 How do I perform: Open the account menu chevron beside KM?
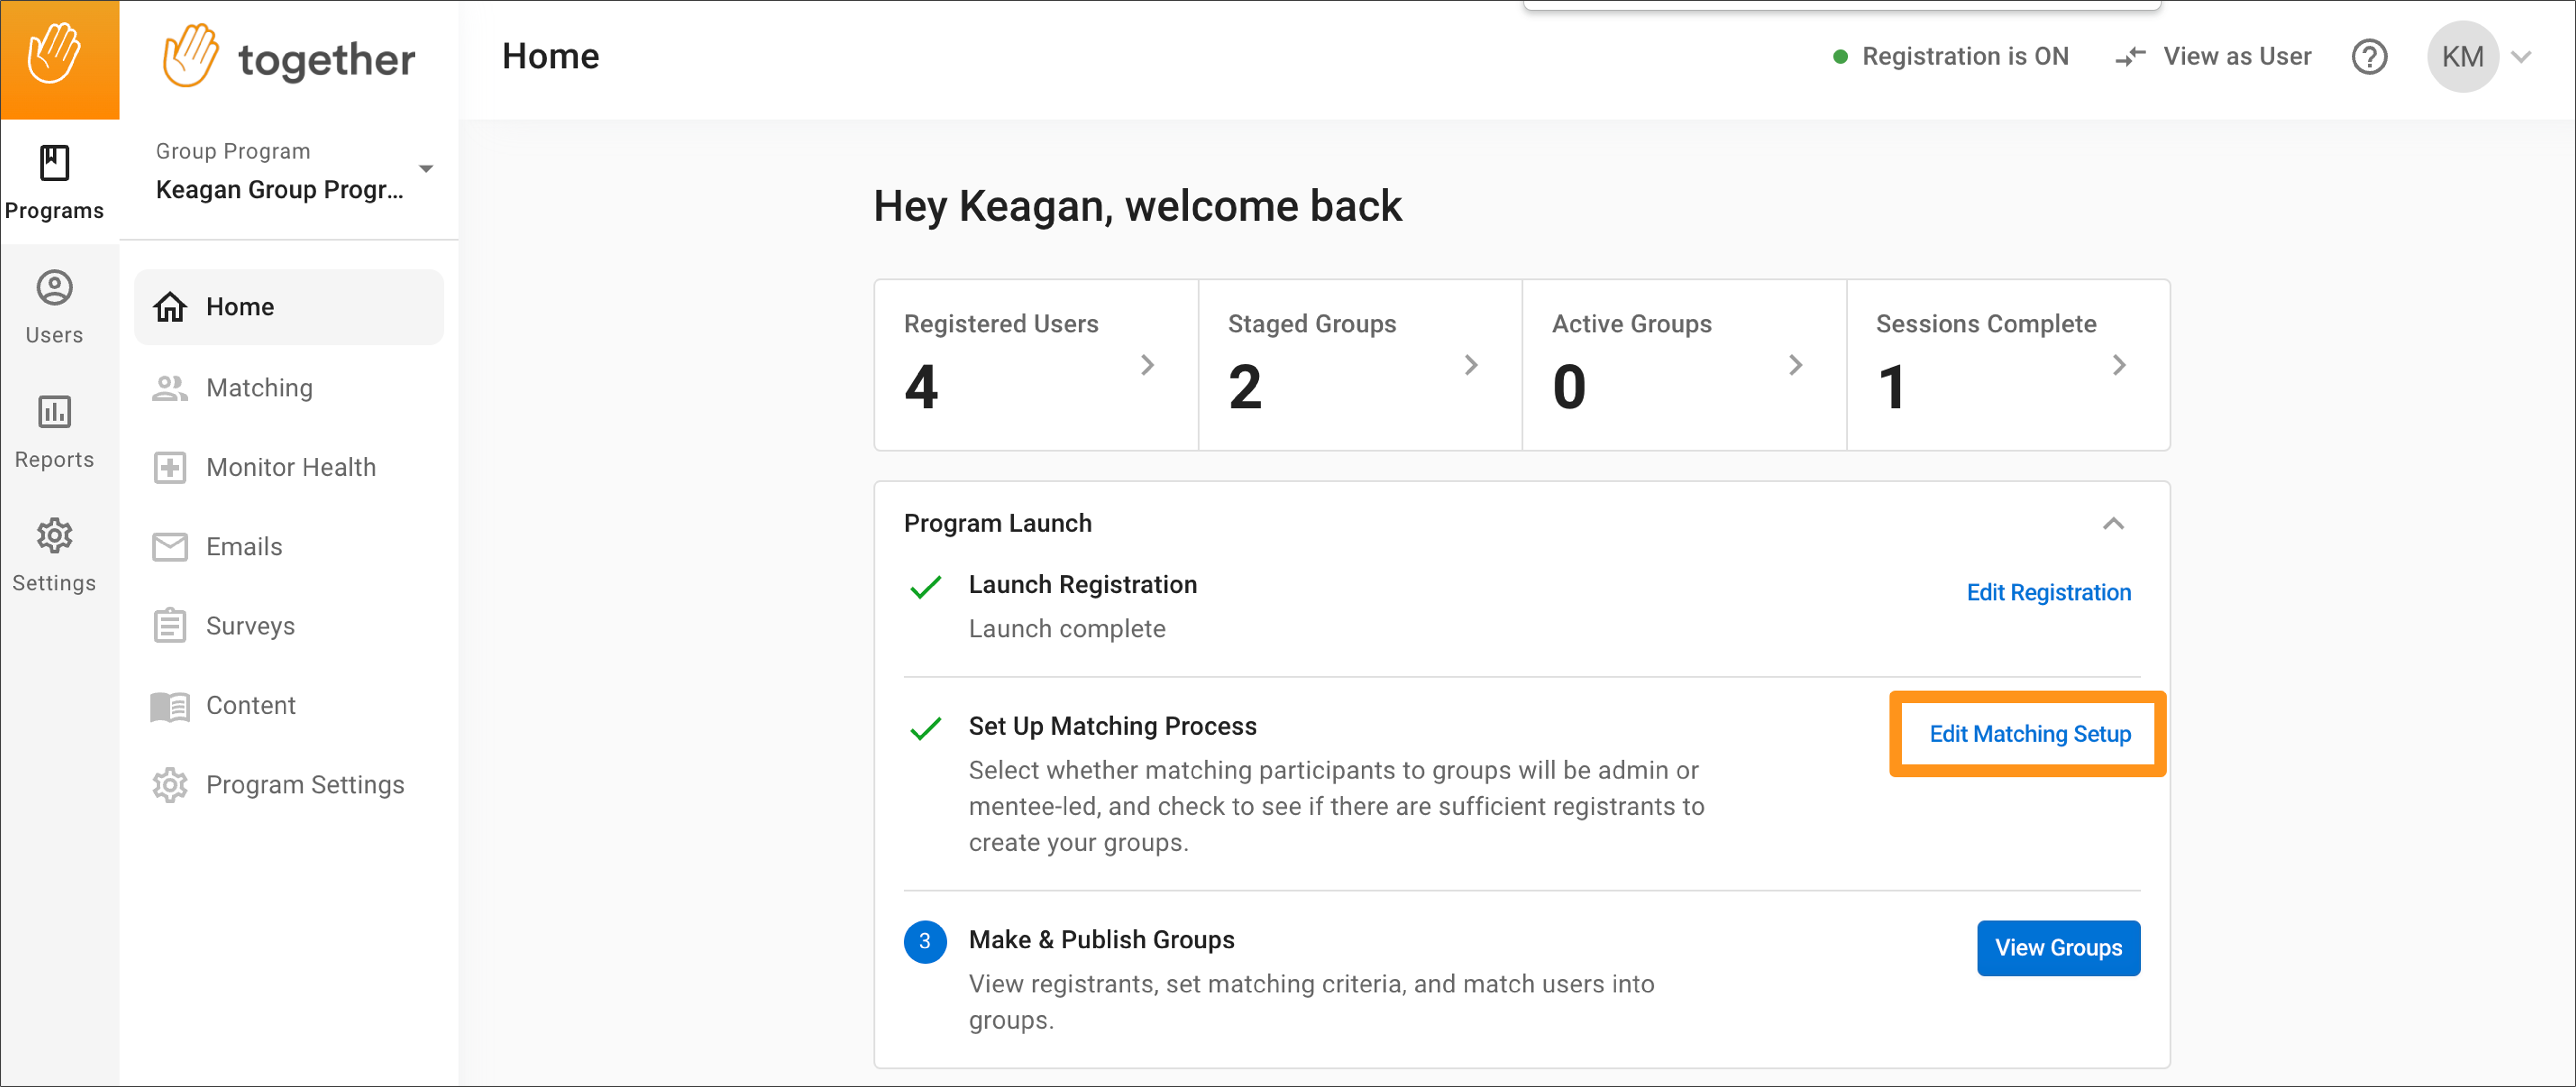click(2521, 57)
